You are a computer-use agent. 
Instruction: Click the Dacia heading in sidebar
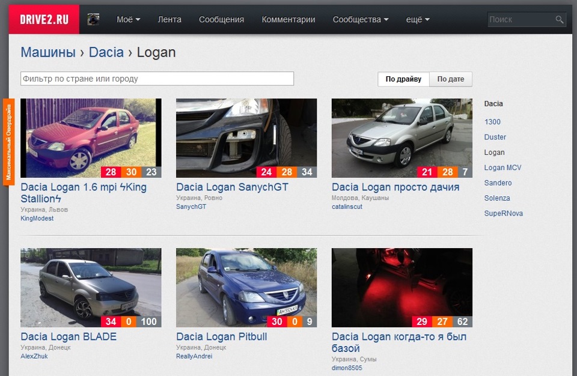(x=493, y=104)
